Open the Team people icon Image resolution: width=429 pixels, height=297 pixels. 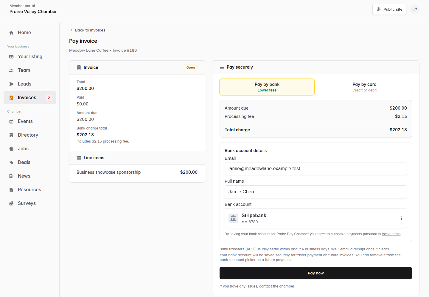pos(11,70)
